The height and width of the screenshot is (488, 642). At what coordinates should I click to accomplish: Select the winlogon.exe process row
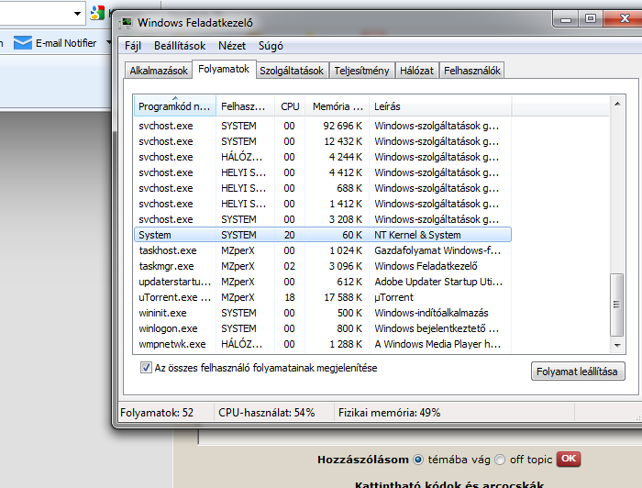click(x=323, y=328)
